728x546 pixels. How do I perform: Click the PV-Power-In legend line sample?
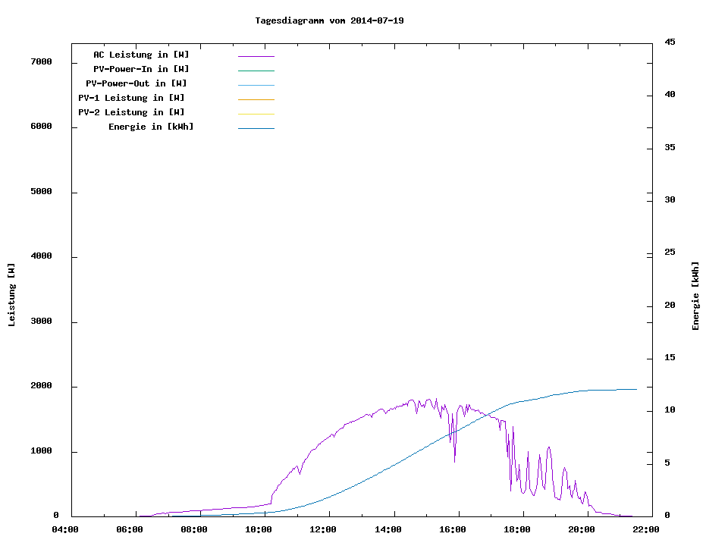[256, 71]
